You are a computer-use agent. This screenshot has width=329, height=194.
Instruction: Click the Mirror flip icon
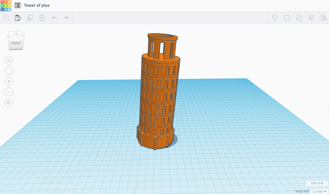click(323, 18)
